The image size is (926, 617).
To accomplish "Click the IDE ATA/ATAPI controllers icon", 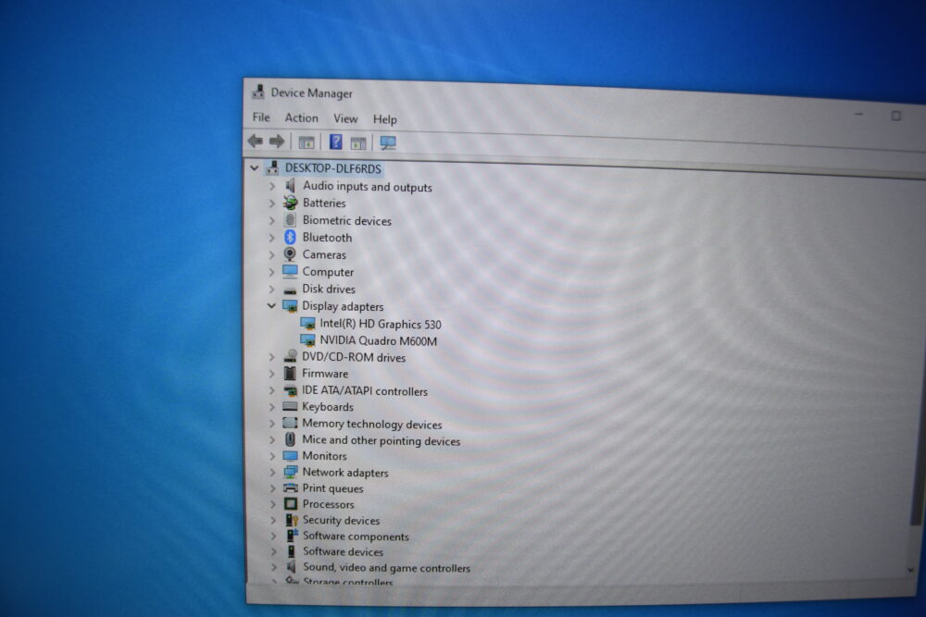I will 290,389.
